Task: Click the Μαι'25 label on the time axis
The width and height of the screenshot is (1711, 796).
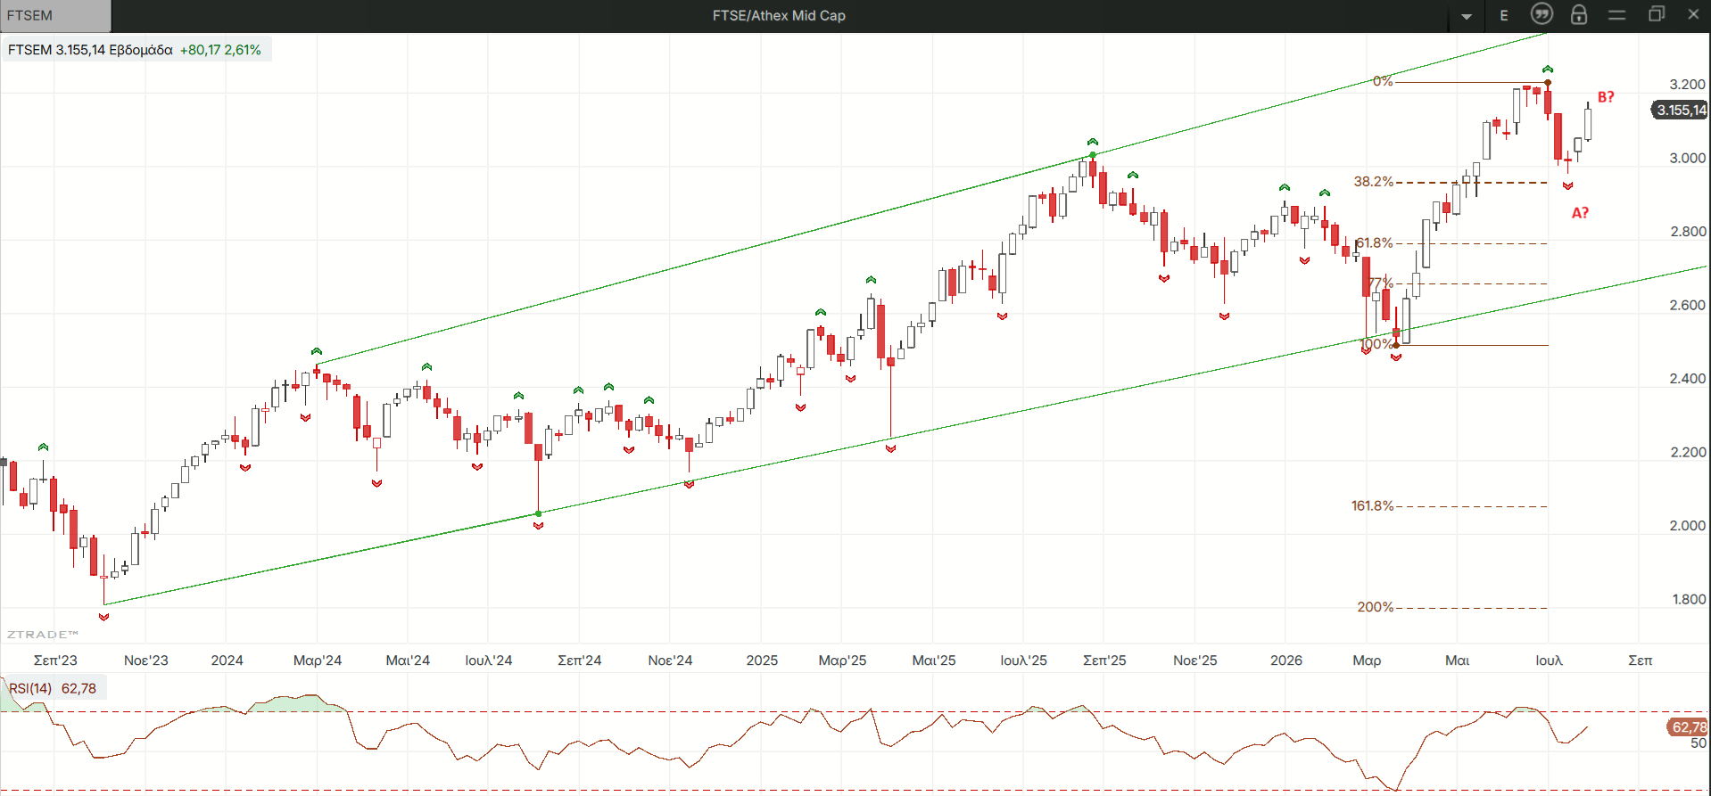Action: (x=934, y=661)
